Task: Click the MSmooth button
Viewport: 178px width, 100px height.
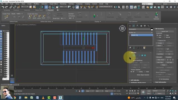Action: 159,57
